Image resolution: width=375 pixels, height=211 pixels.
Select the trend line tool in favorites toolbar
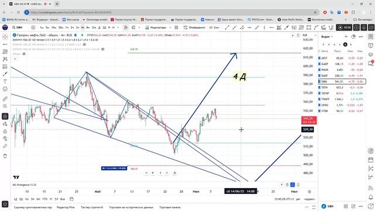[x=227, y=28]
